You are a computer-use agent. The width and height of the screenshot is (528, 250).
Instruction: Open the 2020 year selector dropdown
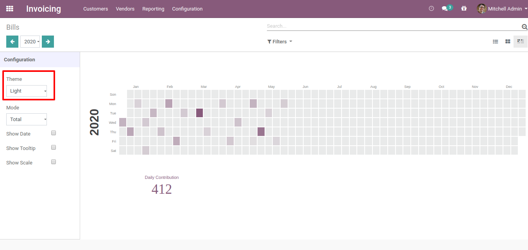30,41
